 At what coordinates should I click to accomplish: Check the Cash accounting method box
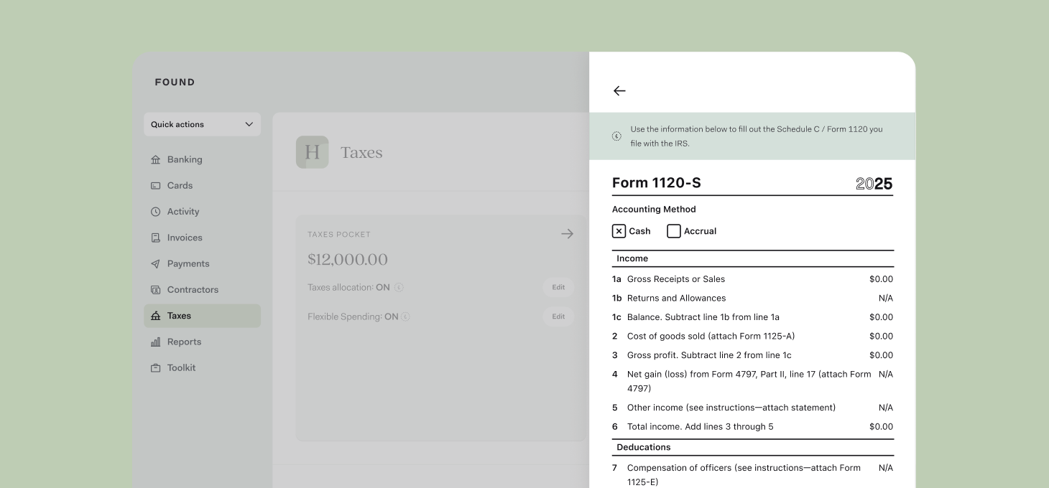point(619,231)
